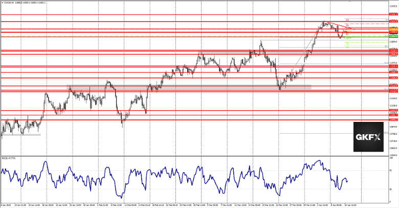Viewport: 399px width, 208px height.
Task: Click the '8 Jan 2019' date on the time axis
Action: [5, 205]
